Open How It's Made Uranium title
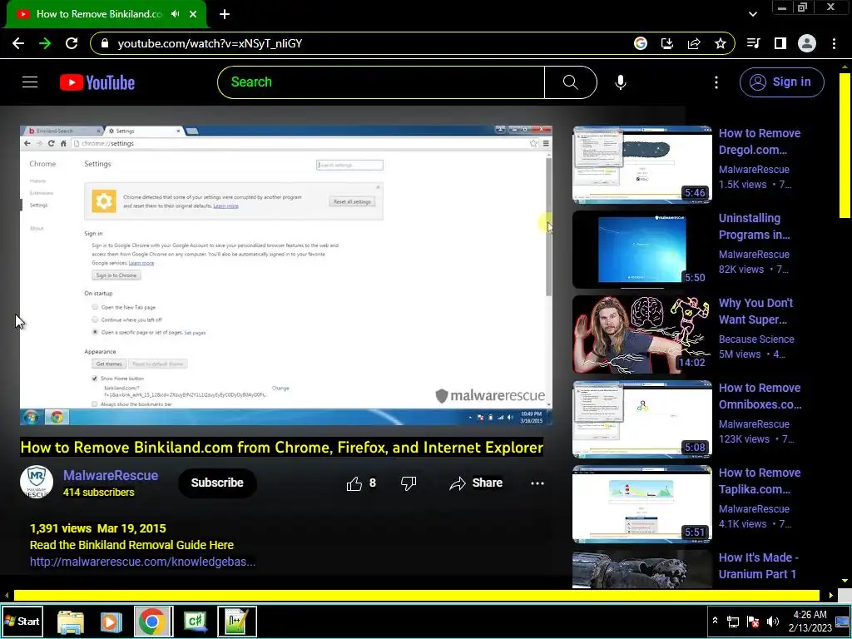The height and width of the screenshot is (639, 852). point(759,566)
